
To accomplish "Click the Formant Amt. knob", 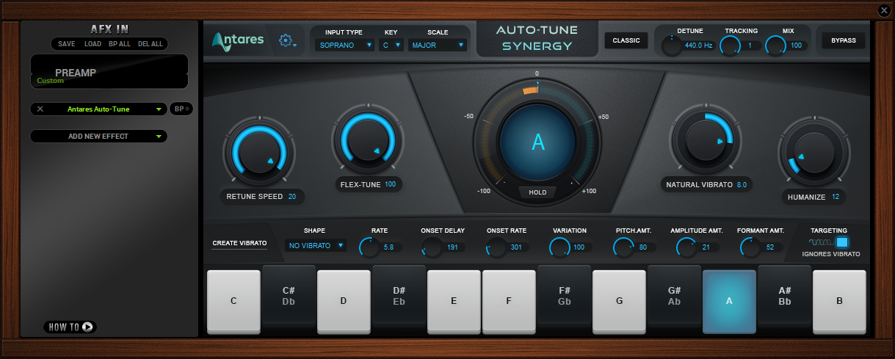I will [x=750, y=247].
